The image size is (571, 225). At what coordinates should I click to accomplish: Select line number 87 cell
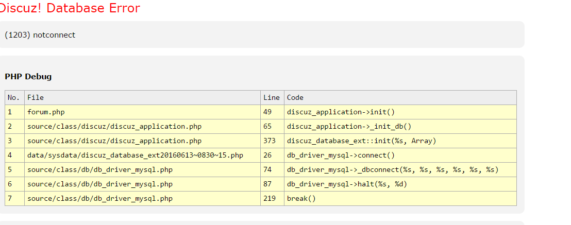[272, 184]
